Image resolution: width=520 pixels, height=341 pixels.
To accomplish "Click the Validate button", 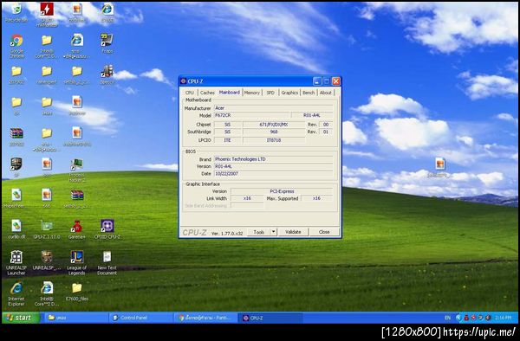I will (x=293, y=232).
